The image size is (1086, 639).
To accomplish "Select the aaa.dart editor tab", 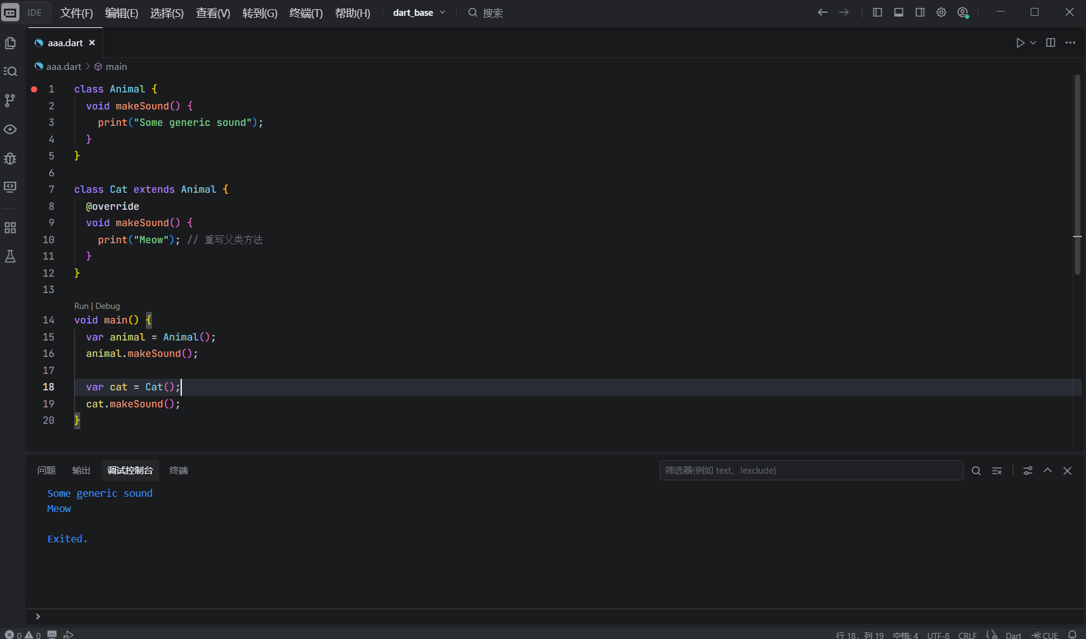I will coord(65,43).
